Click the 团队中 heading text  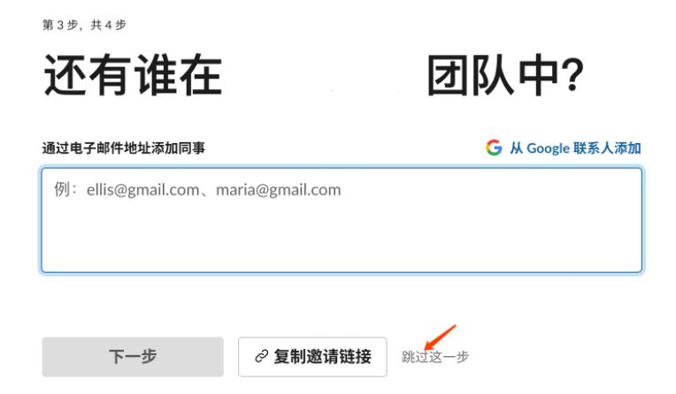click(x=491, y=75)
